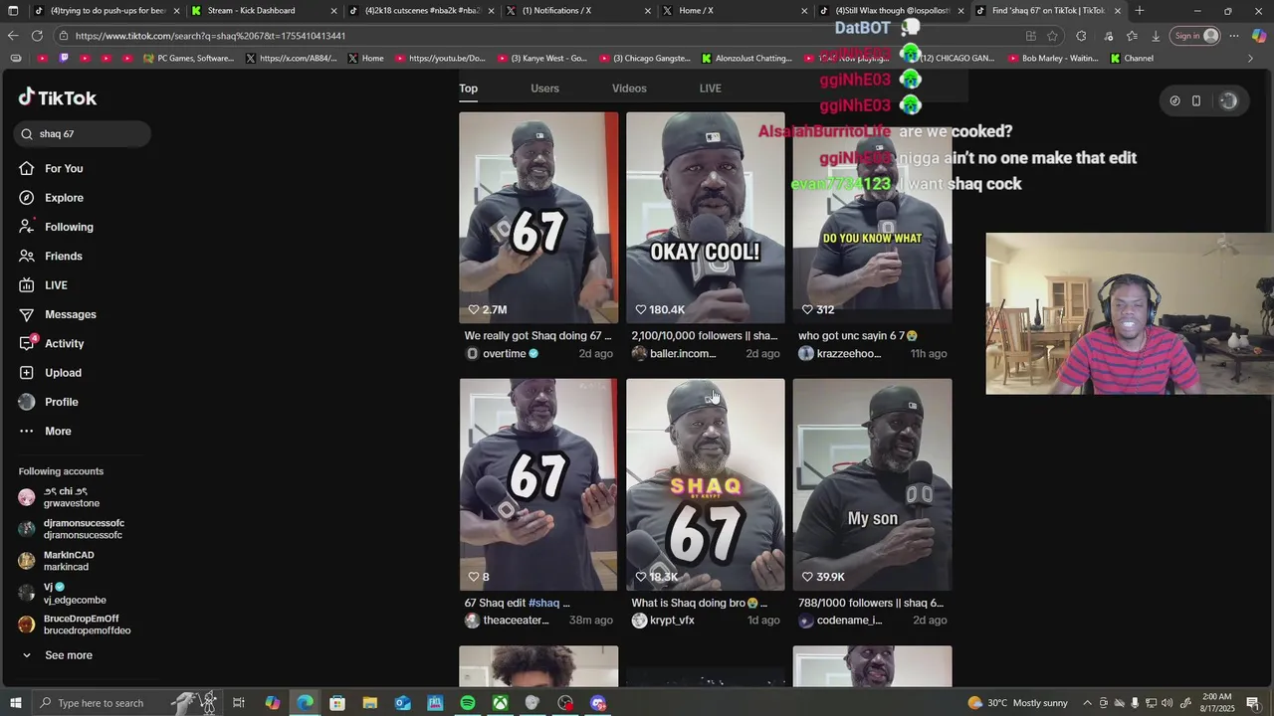Click the overtime account name
Screen dimensions: 1274x716
[504, 354]
